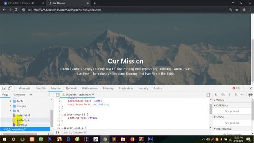254x143 pixels.
Task: Hide the navigator sidebar
Action: [57, 95]
